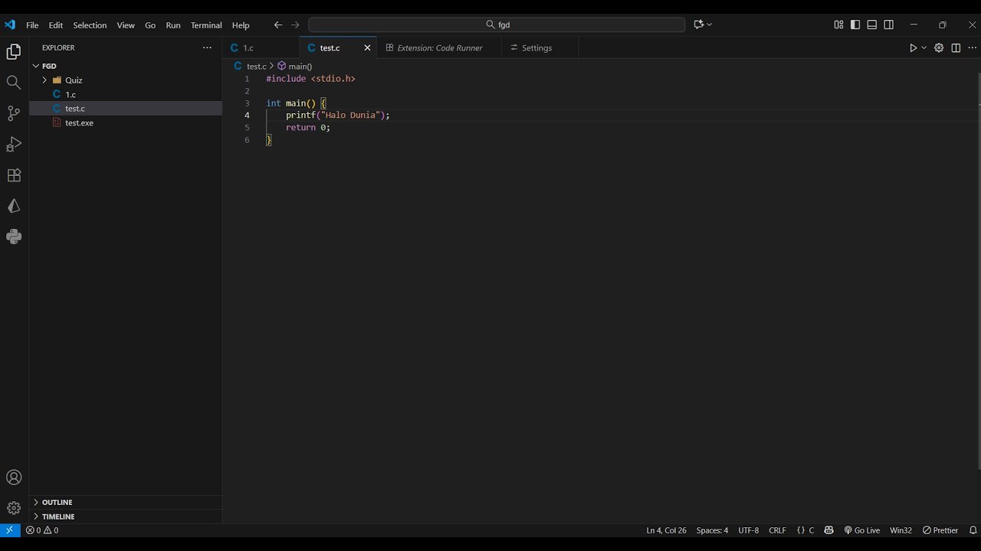This screenshot has width=981, height=551.
Task: Click line 4 printf code in editor
Action: [337, 115]
